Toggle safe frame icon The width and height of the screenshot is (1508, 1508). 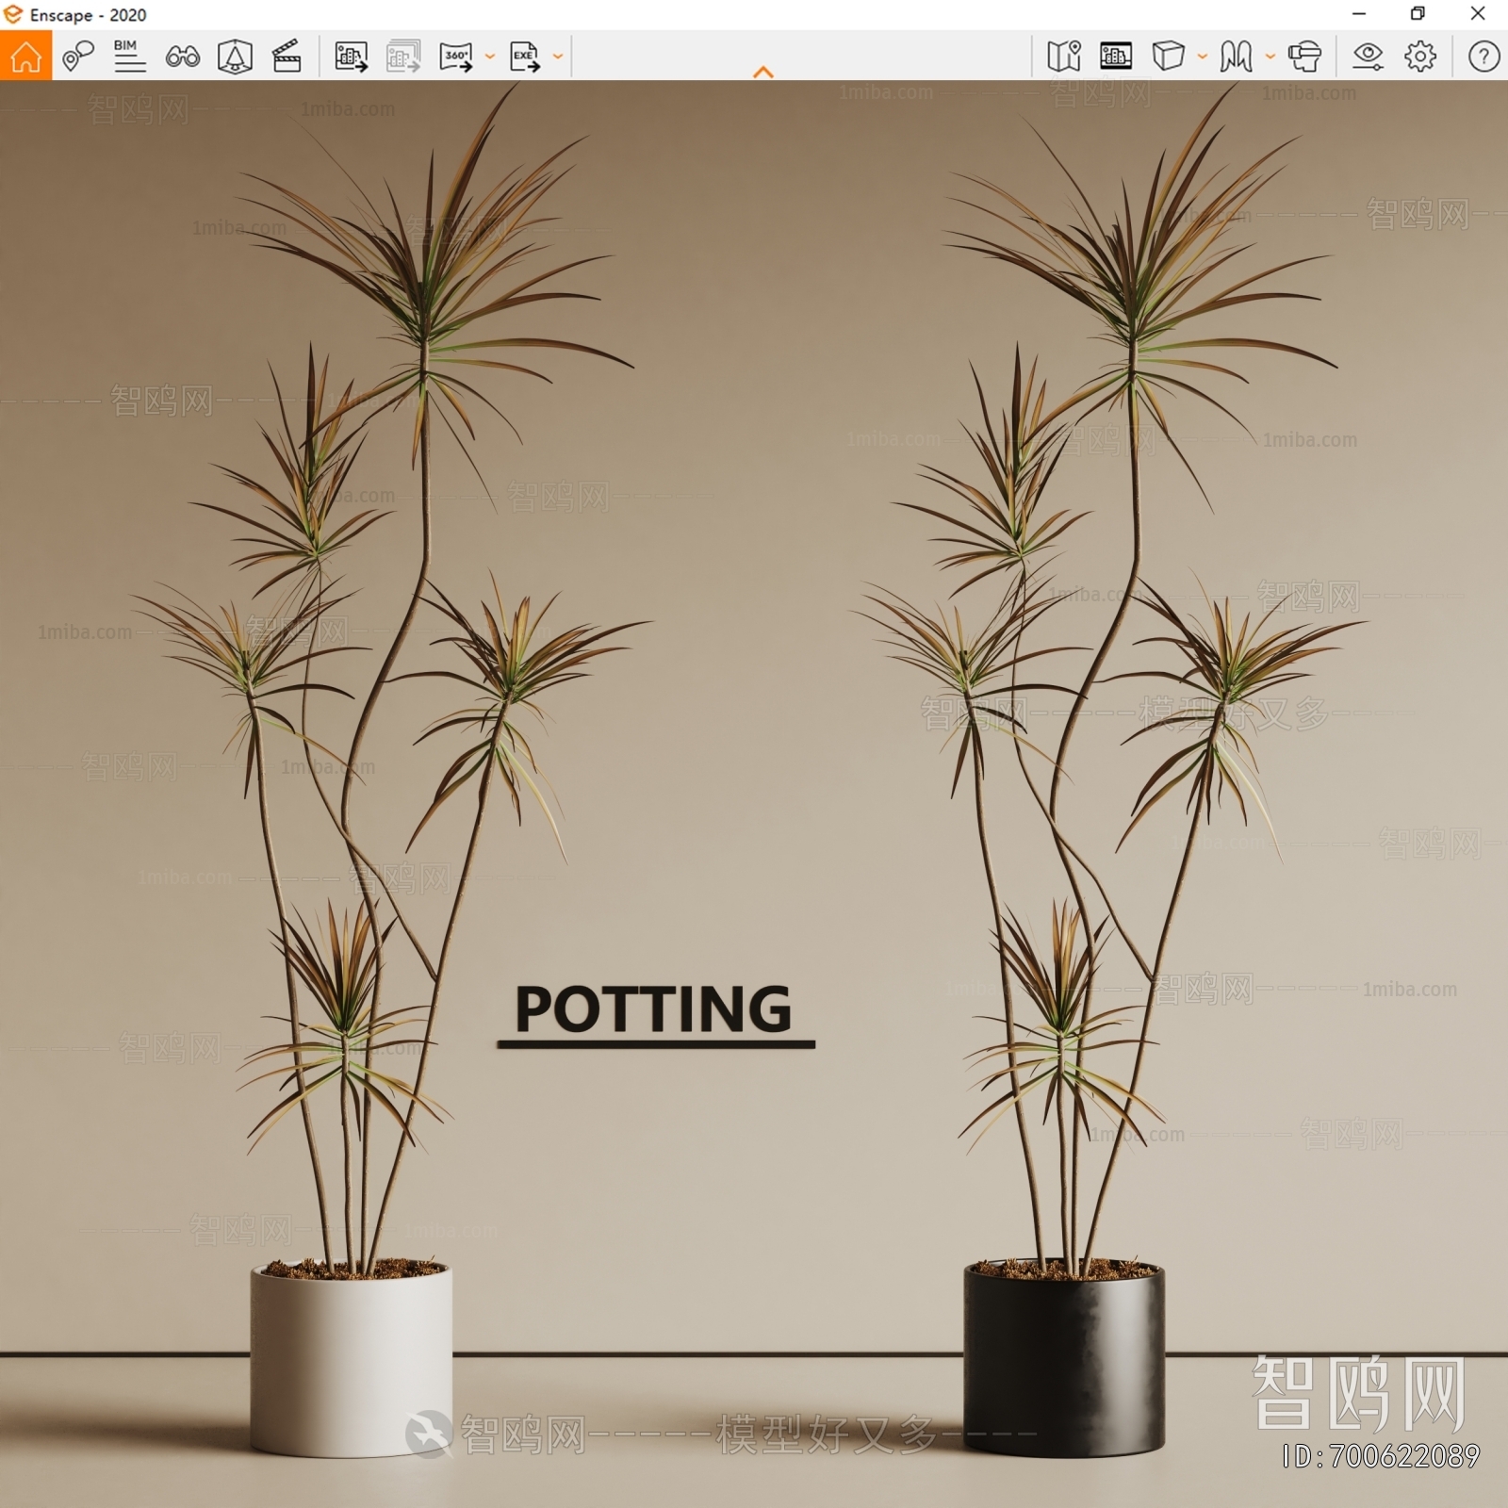(235, 57)
